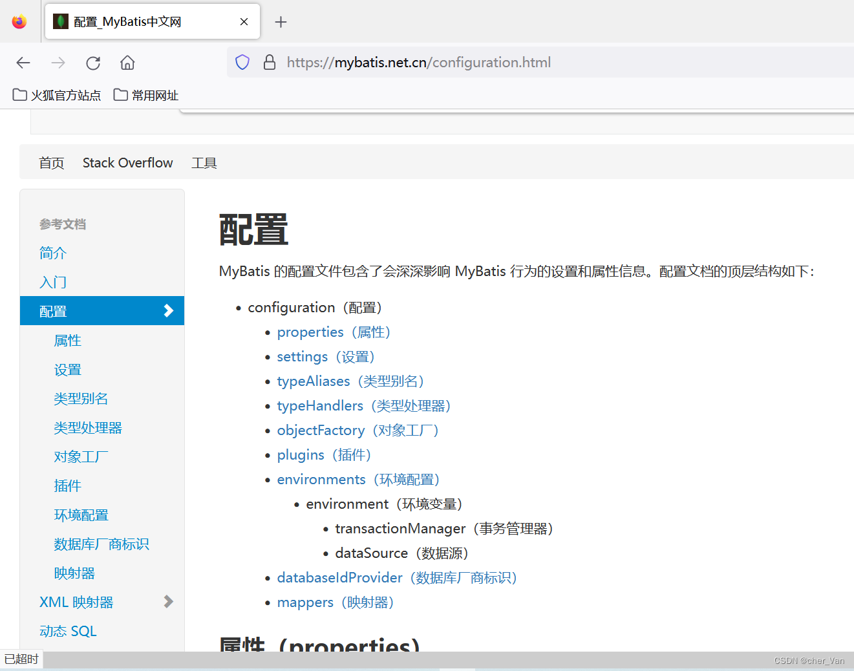The image size is (854, 671).
Task: Open 类型处理器 sidebar sub-item
Action: pyautogui.click(x=88, y=427)
